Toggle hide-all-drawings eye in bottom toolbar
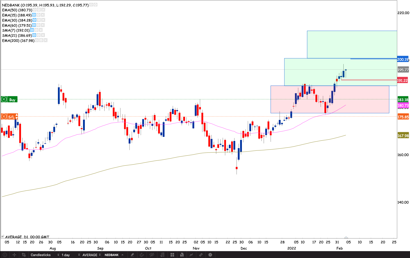Image resolution: width=410 pixels, height=258 pixels. [x=152, y=255]
